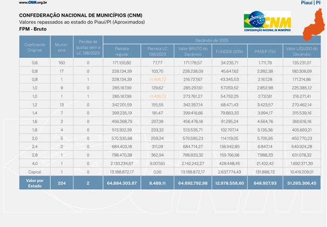Click the cell 513.535,71
Viewport: 327px width, 227px height.
tap(193, 130)
